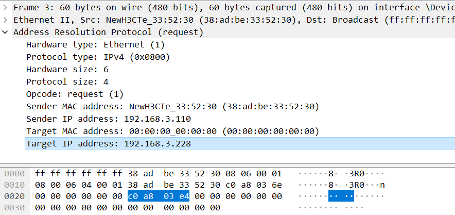
Task: Select the Target MAC address field
Action: pyautogui.click(x=172, y=131)
